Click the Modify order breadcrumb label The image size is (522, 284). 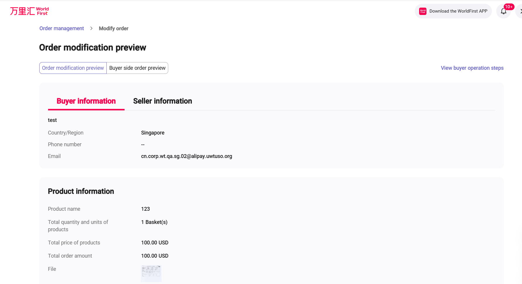point(114,28)
